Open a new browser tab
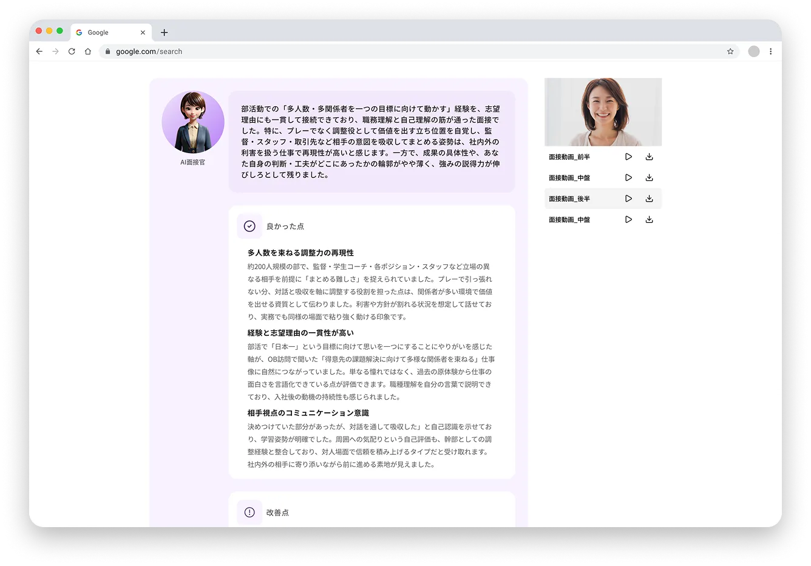The width and height of the screenshot is (811, 566). [x=164, y=33]
